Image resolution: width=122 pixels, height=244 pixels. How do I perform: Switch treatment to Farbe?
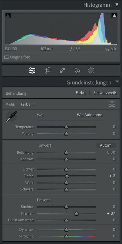click(81, 93)
